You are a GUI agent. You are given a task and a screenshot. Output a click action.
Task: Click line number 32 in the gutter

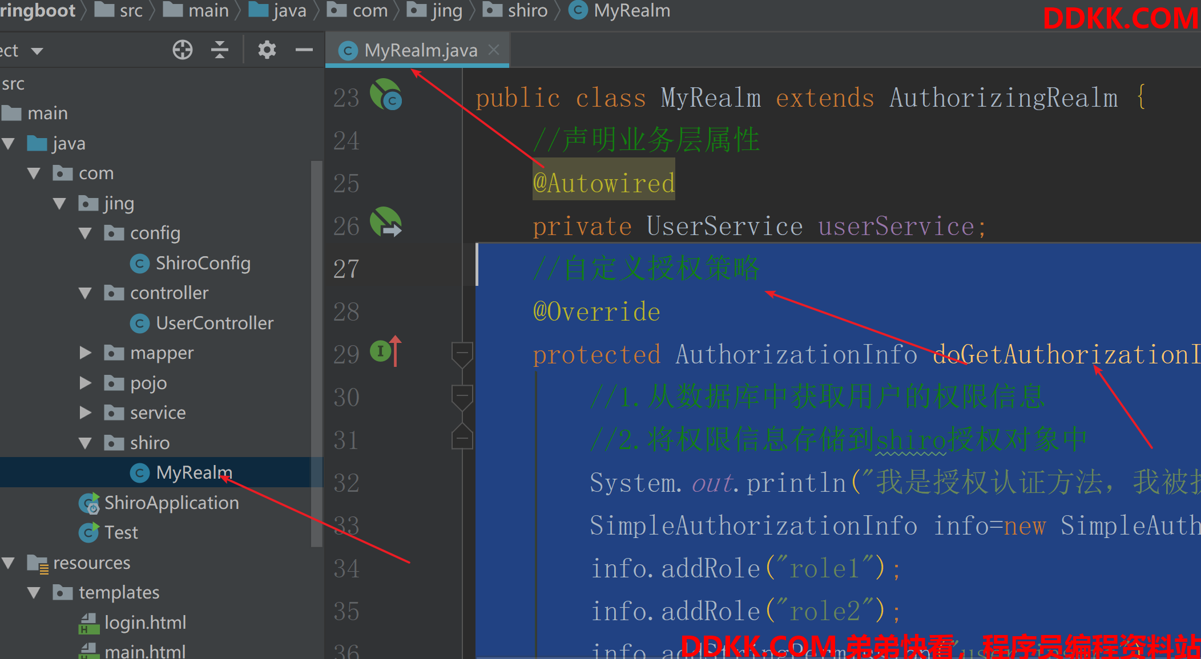click(x=346, y=483)
